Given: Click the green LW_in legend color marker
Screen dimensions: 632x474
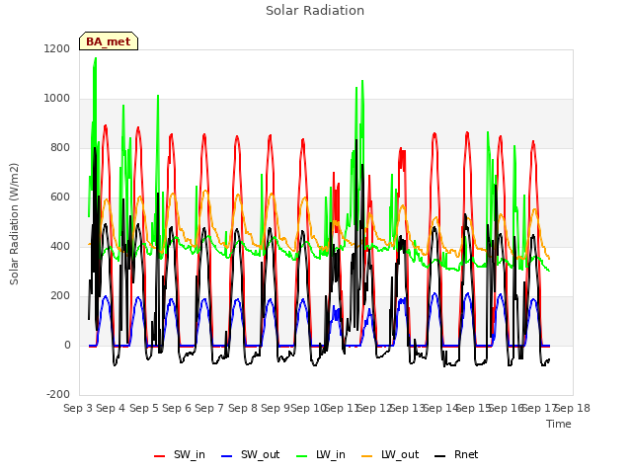Looking at the screenshot, I should [302, 456].
